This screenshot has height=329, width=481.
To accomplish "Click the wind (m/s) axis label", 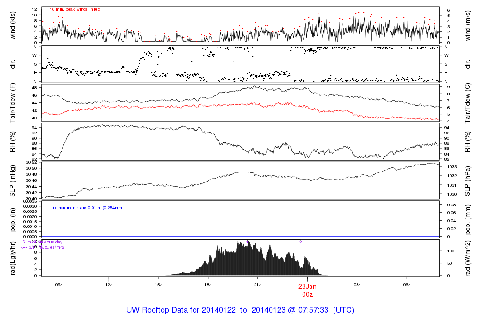I will (x=468, y=24).
